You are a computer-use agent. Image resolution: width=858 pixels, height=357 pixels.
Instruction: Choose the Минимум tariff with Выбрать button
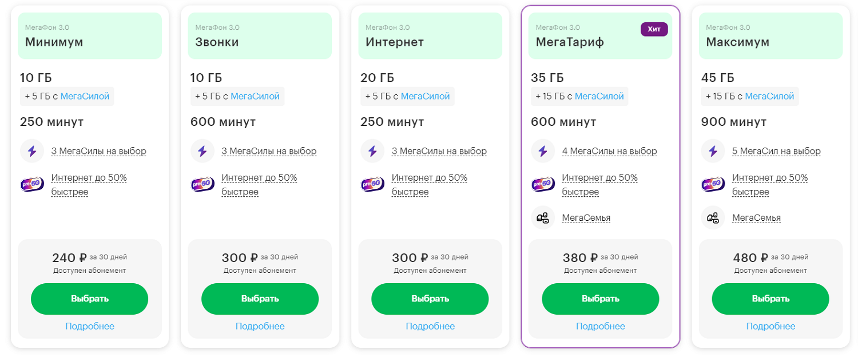point(89,299)
